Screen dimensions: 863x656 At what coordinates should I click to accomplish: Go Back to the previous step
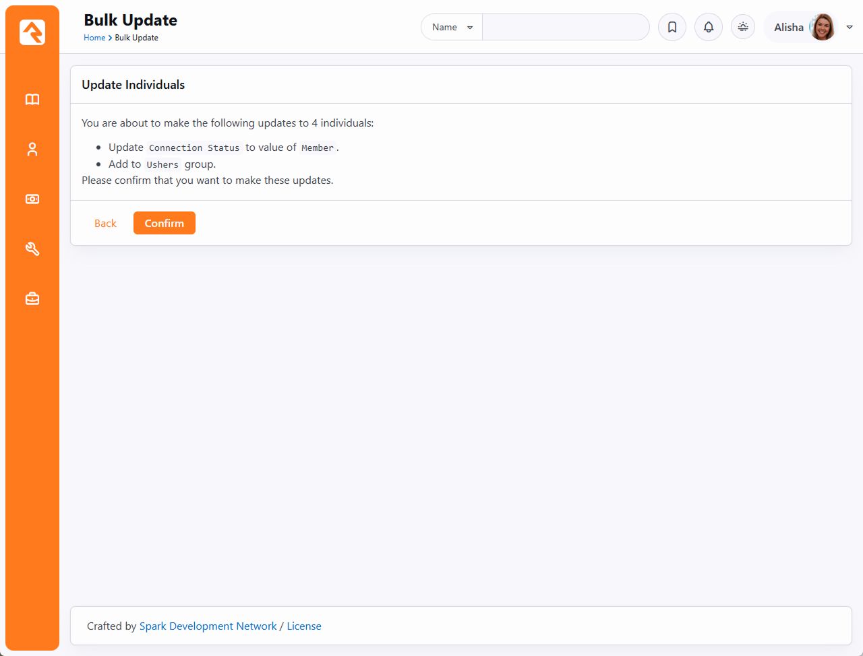[105, 224]
